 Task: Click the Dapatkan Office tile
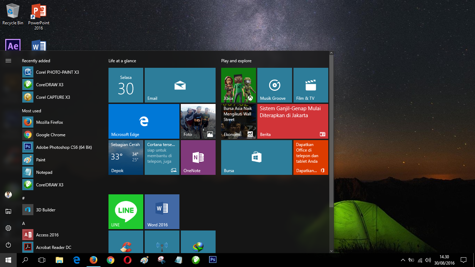tap(311, 157)
